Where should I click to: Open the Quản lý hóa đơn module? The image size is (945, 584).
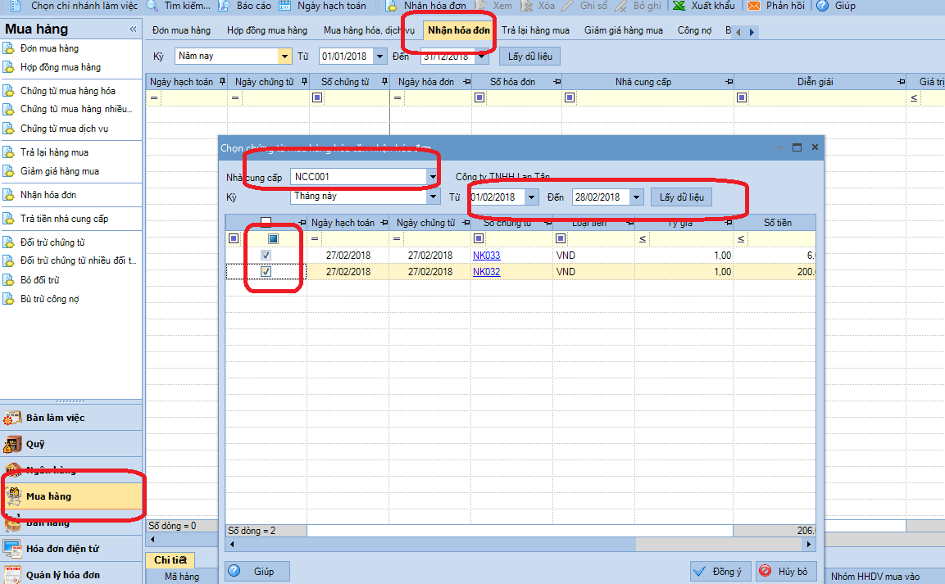(71, 574)
